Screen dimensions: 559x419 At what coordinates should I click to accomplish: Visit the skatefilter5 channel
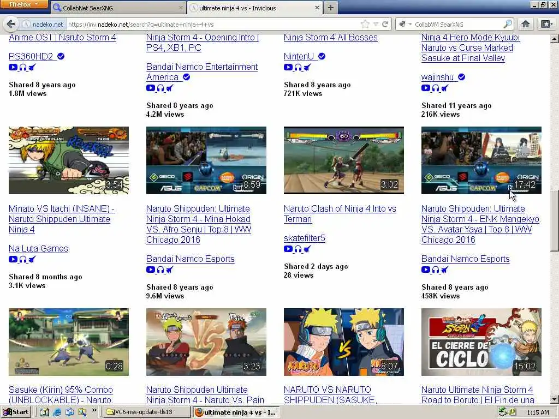(x=305, y=238)
